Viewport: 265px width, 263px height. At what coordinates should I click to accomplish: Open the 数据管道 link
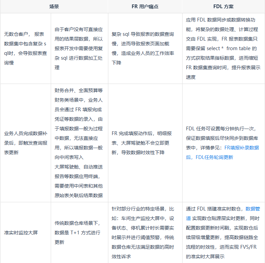tap(223, 214)
